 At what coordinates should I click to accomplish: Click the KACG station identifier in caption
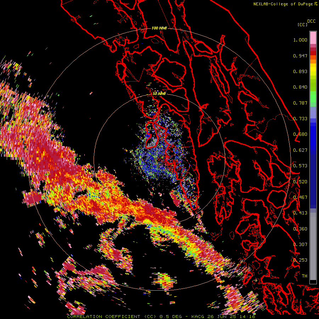(197, 317)
